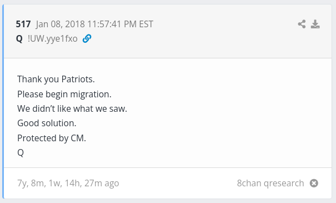
Task: Click the share icon on post 517
Action: click(302, 24)
